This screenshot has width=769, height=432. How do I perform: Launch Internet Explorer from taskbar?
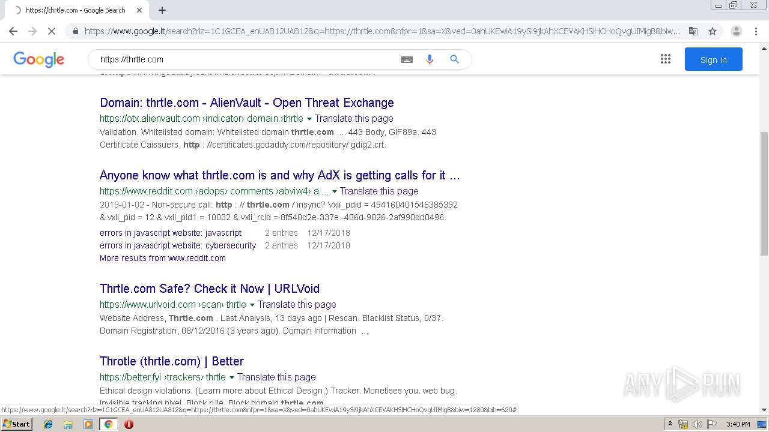[48, 424]
